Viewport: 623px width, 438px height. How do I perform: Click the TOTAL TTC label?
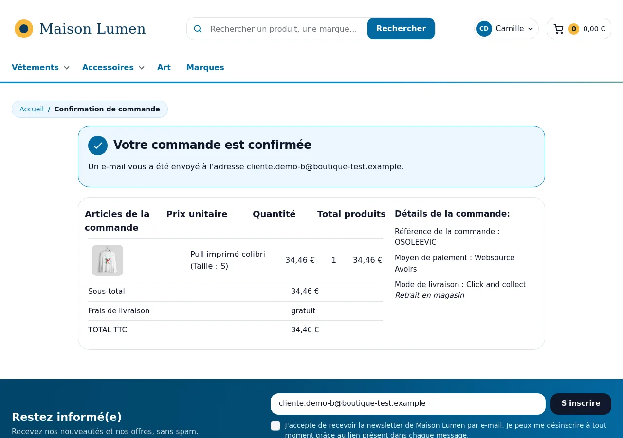click(x=108, y=330)
